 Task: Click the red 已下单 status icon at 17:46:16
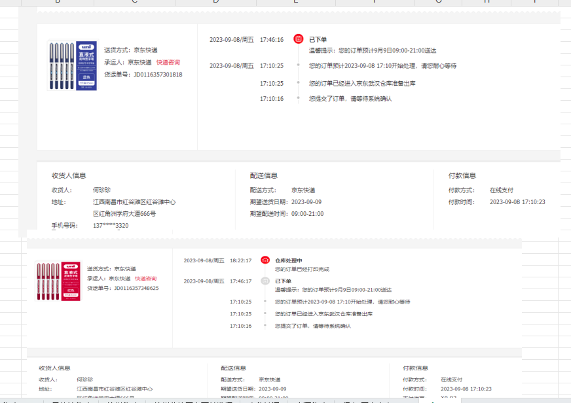[x=298, y=39]
